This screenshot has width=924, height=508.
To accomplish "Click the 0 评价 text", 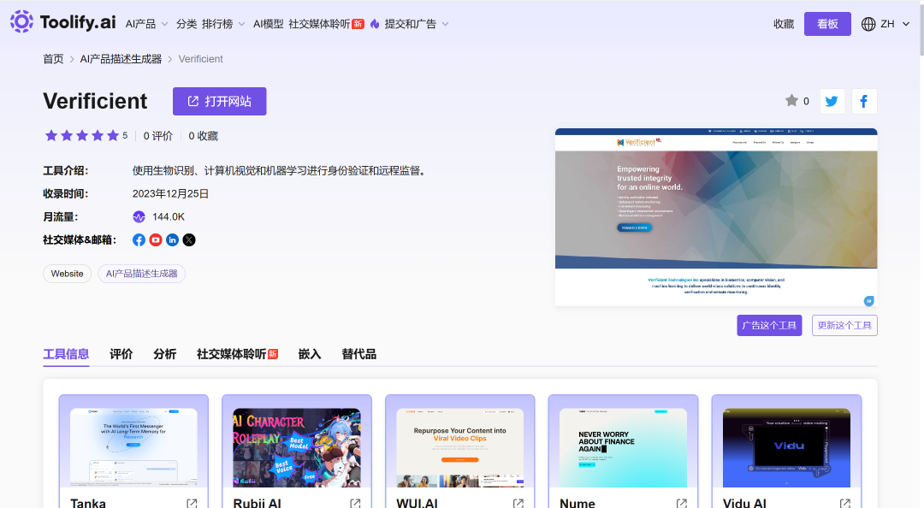I will click(x=158, y=136).
